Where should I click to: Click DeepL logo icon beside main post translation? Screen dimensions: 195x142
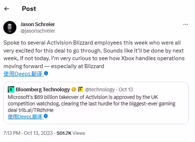click(46, 74)
